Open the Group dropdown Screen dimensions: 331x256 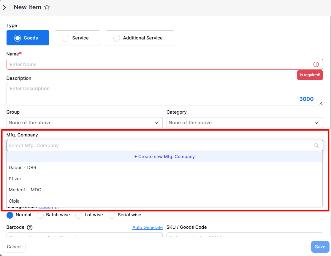click(84, 123)
